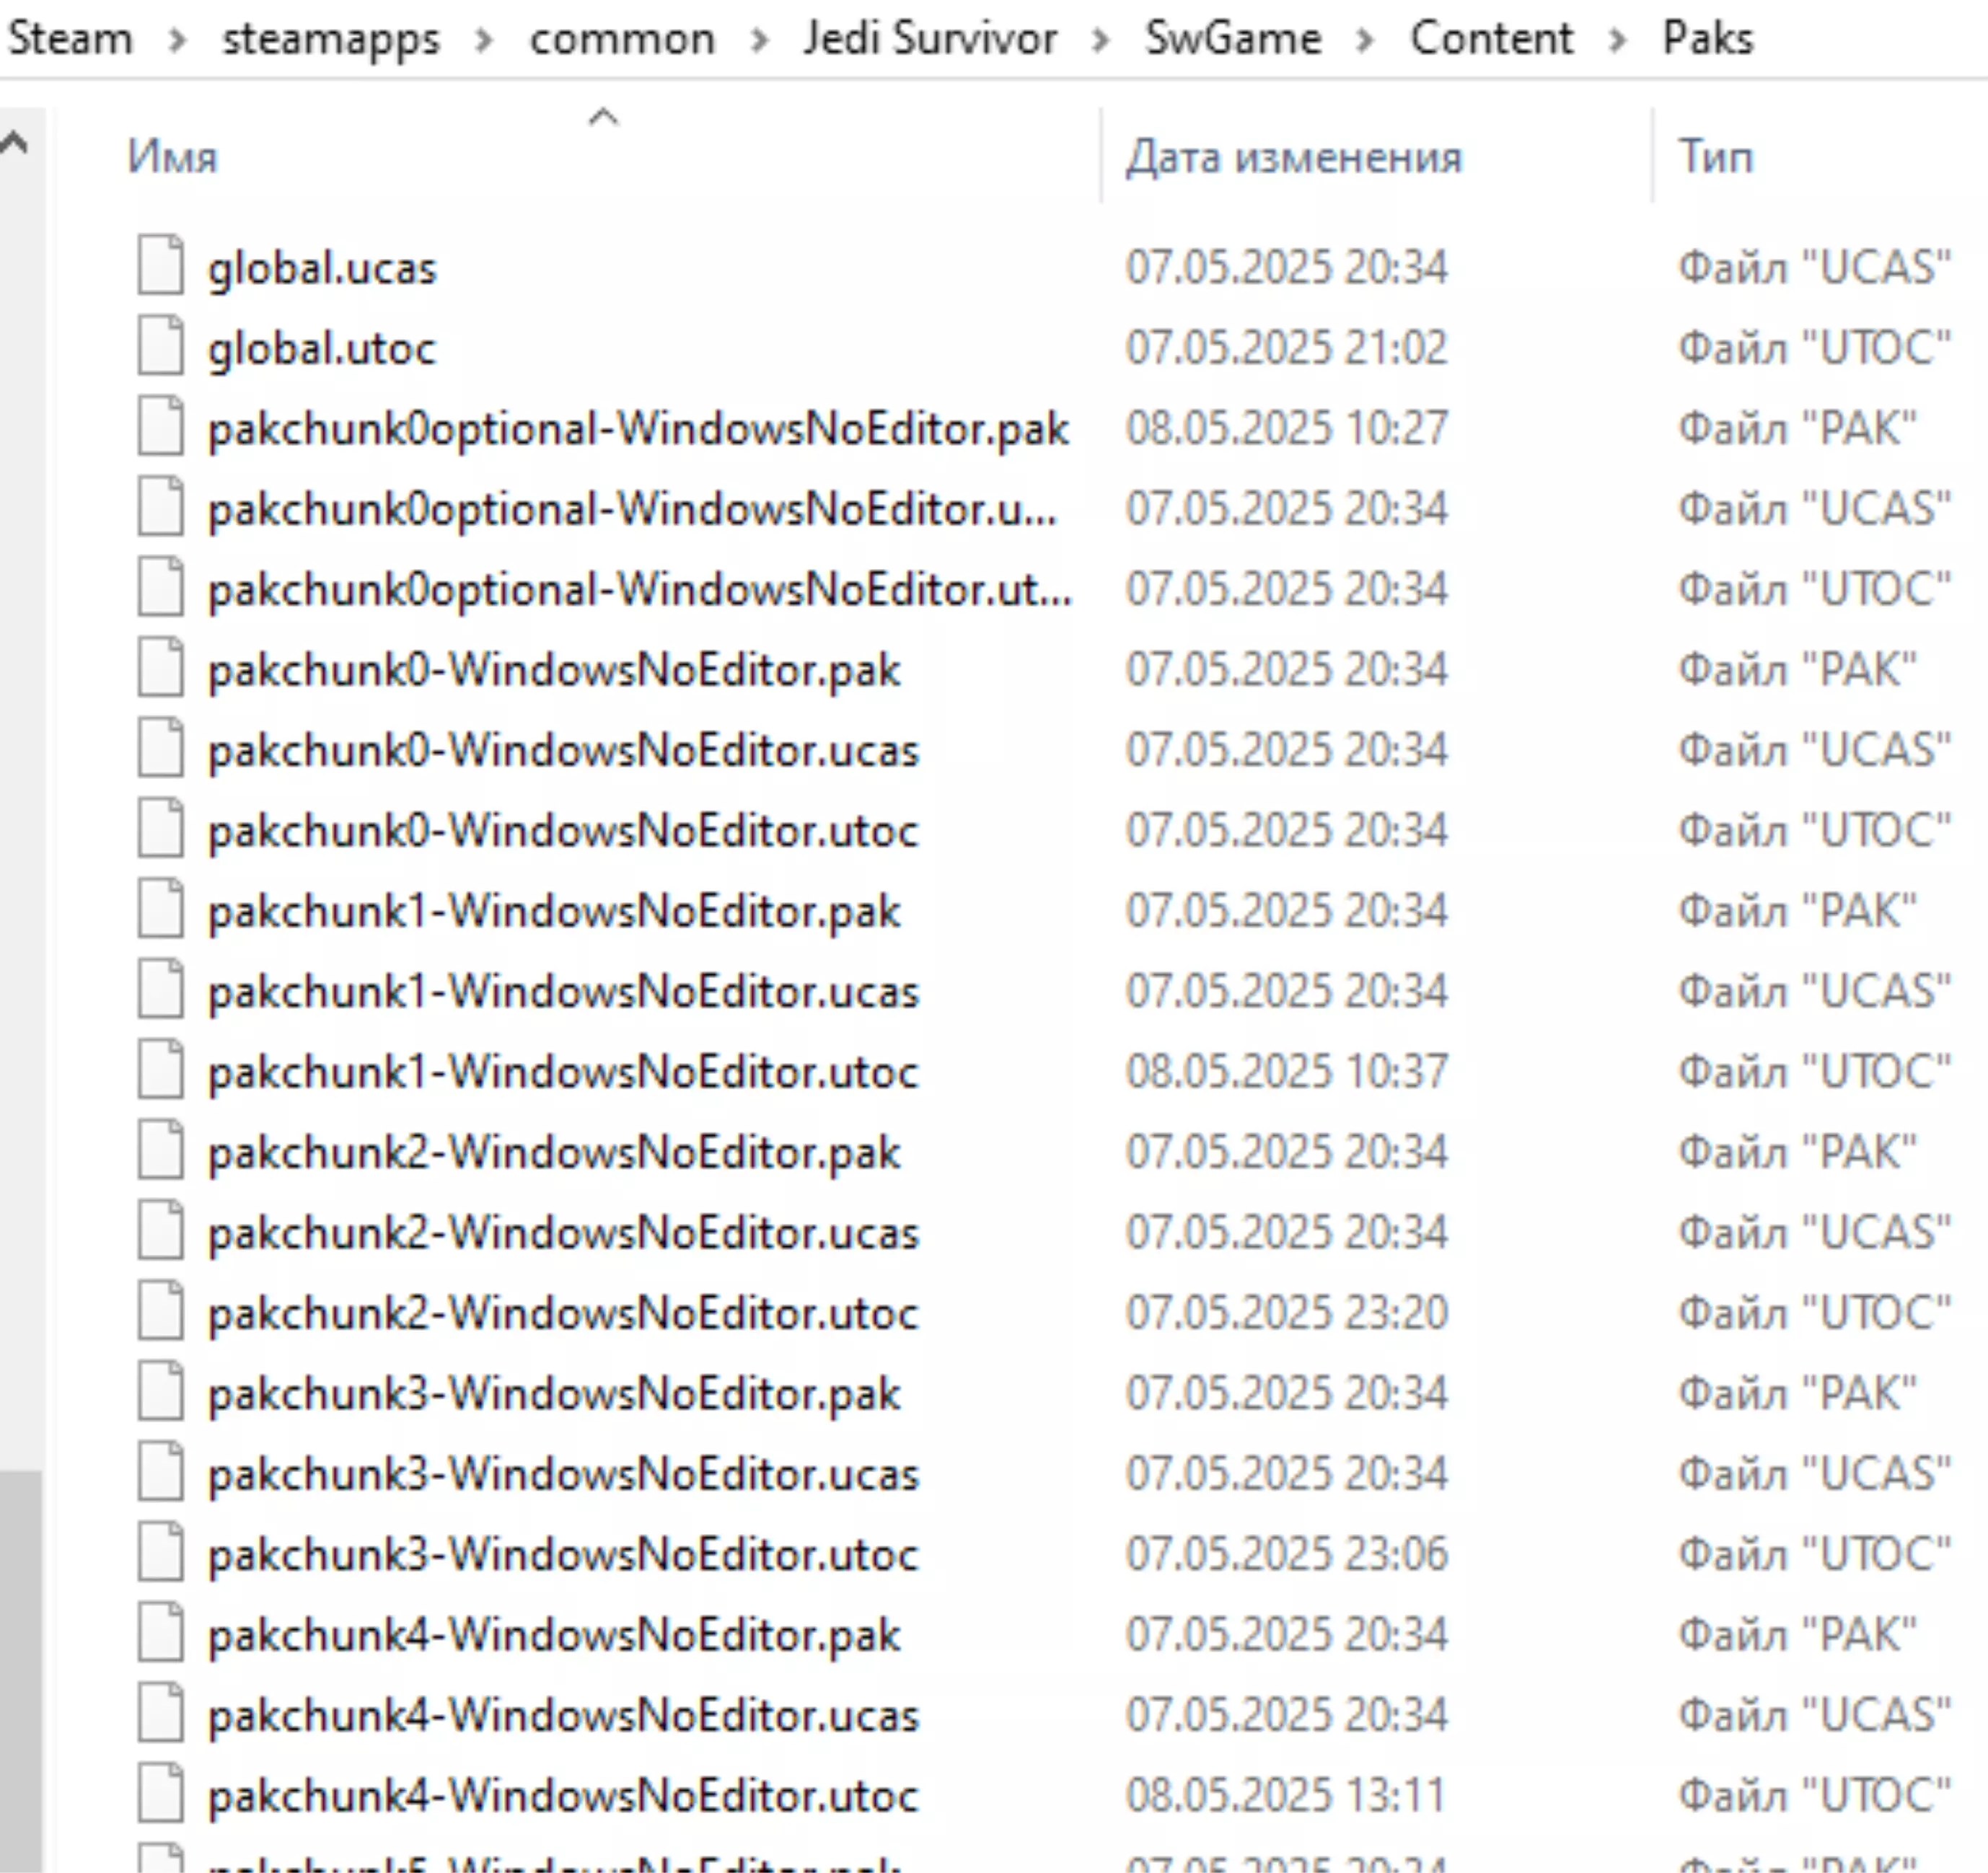Open the chevron dropdown after SwGame
This screenshot has width=1988, height=1873.
[1365, 40]
